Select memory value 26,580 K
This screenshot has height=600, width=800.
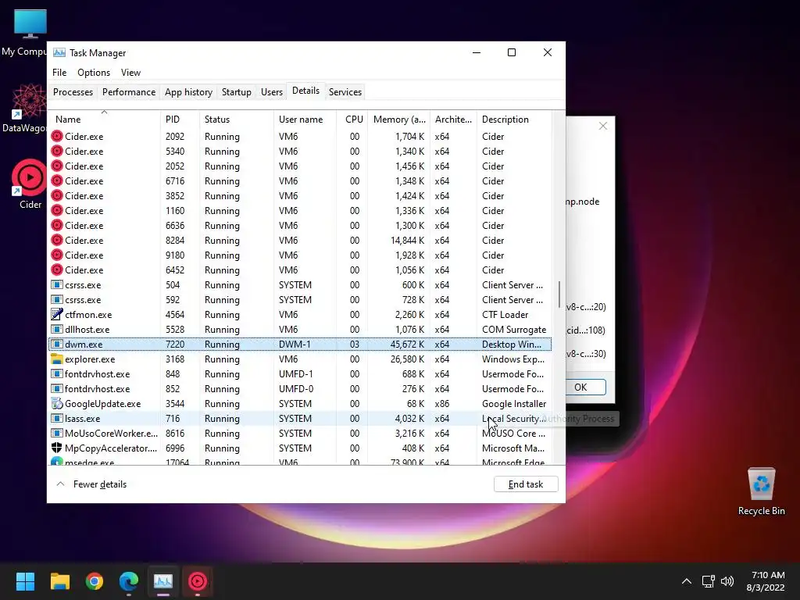(407, 359)
